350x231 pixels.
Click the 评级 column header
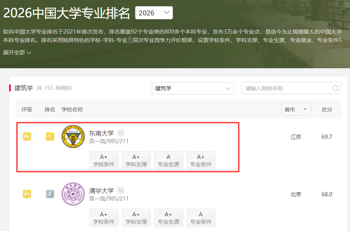27,110
